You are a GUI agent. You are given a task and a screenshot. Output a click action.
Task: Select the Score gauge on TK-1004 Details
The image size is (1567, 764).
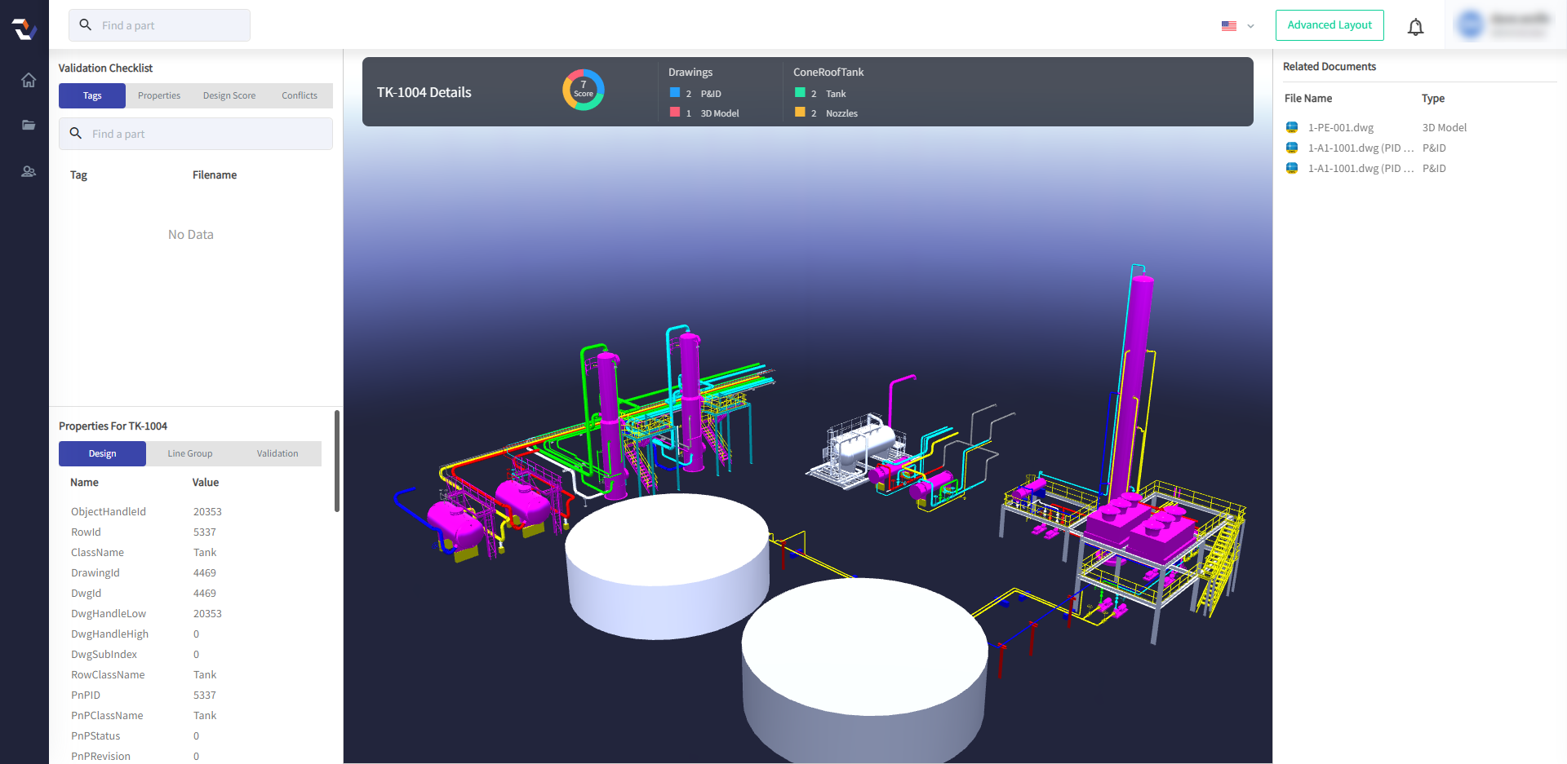pos(583,90)
